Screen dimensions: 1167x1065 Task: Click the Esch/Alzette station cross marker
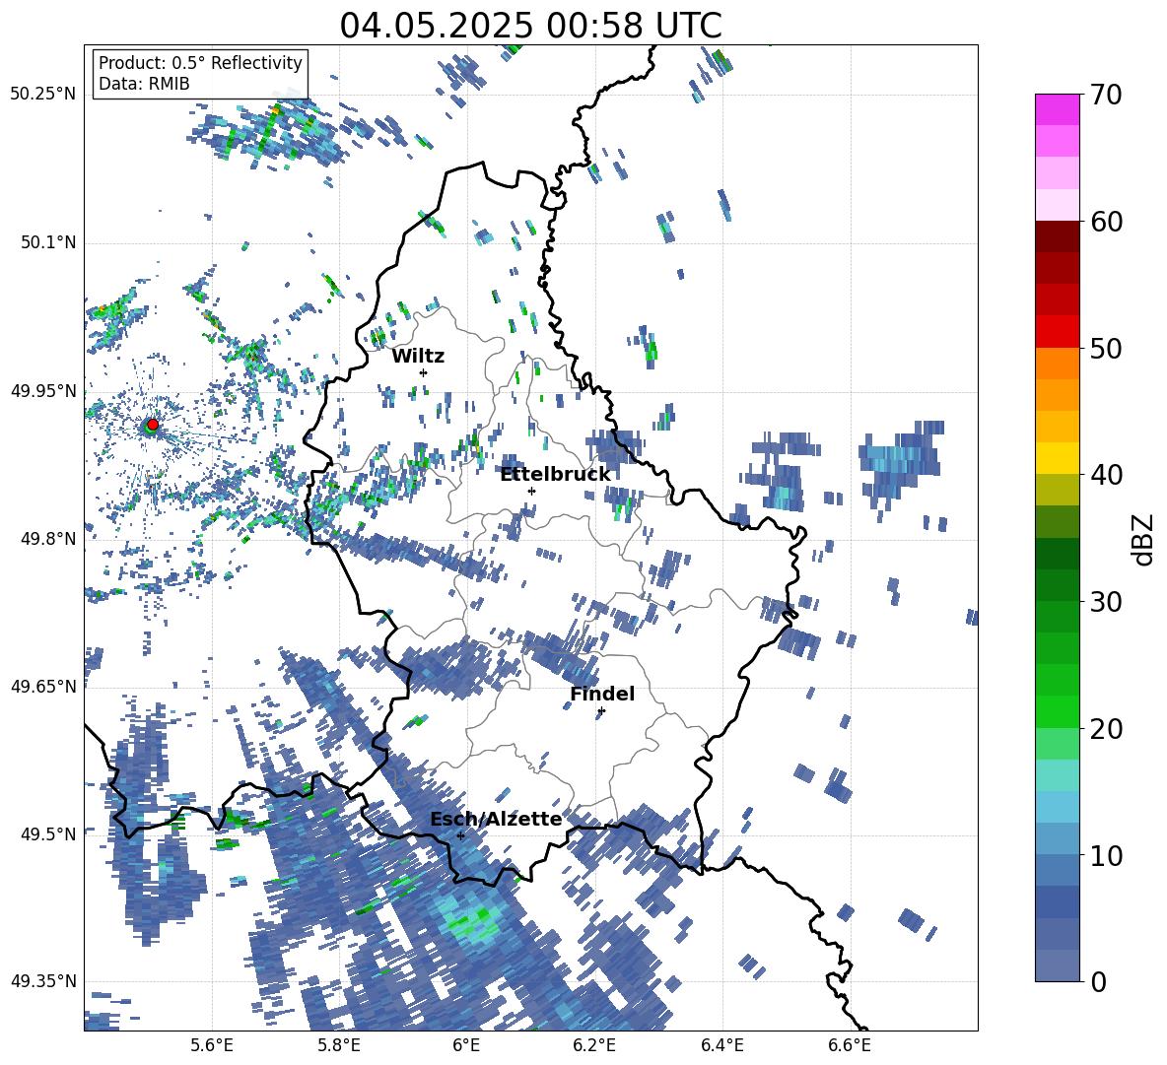pos(460,835)
